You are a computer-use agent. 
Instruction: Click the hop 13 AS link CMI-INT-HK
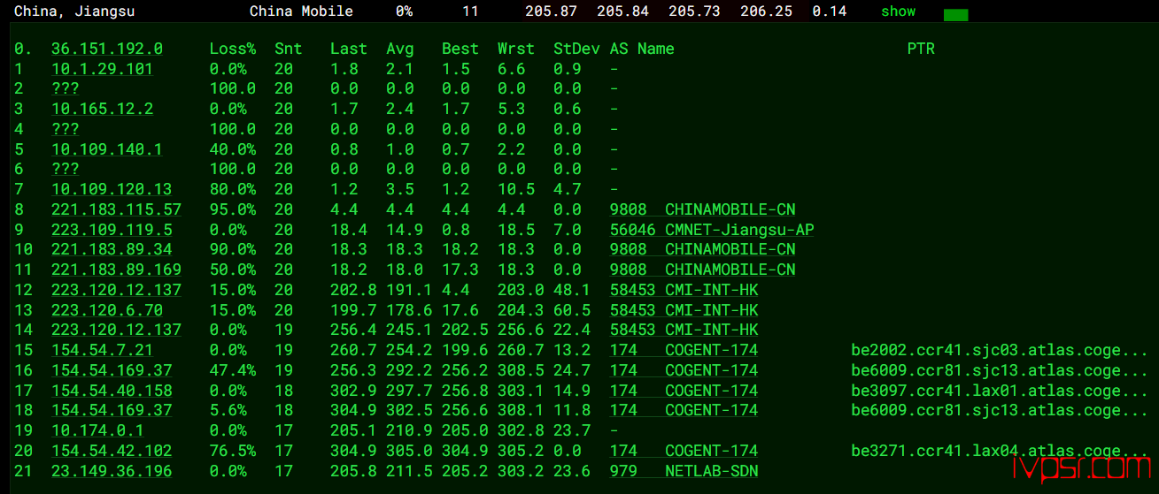click(x=684, y=310)
